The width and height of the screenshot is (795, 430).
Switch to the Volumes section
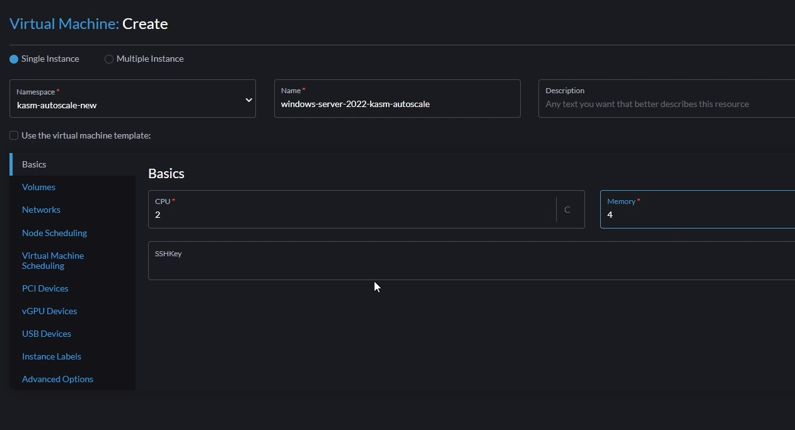click(38, 187)
